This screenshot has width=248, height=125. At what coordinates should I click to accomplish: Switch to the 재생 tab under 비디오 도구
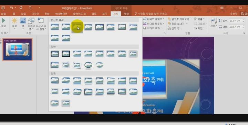point(126,14)
